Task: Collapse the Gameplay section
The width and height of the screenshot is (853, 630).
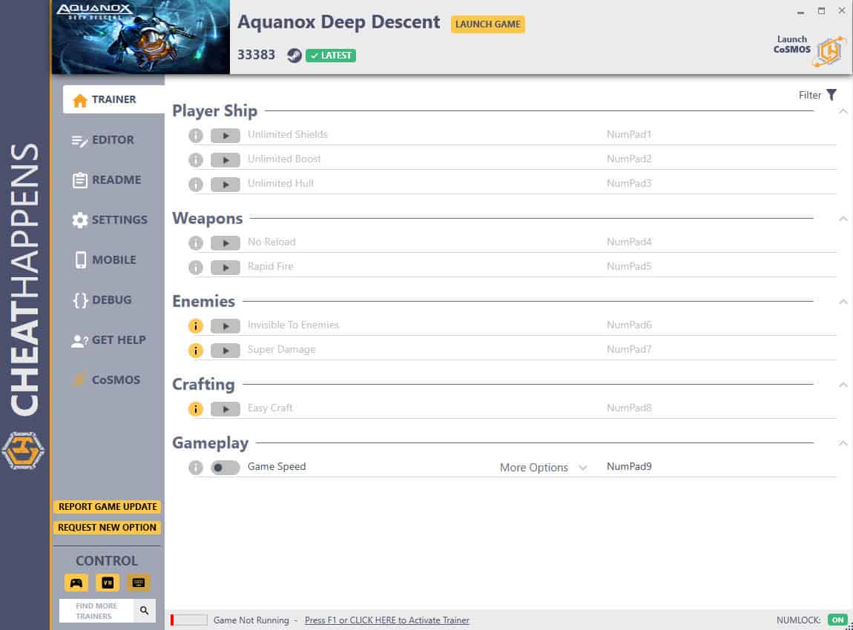Action: pyautogui.click(x=843, y=443)
